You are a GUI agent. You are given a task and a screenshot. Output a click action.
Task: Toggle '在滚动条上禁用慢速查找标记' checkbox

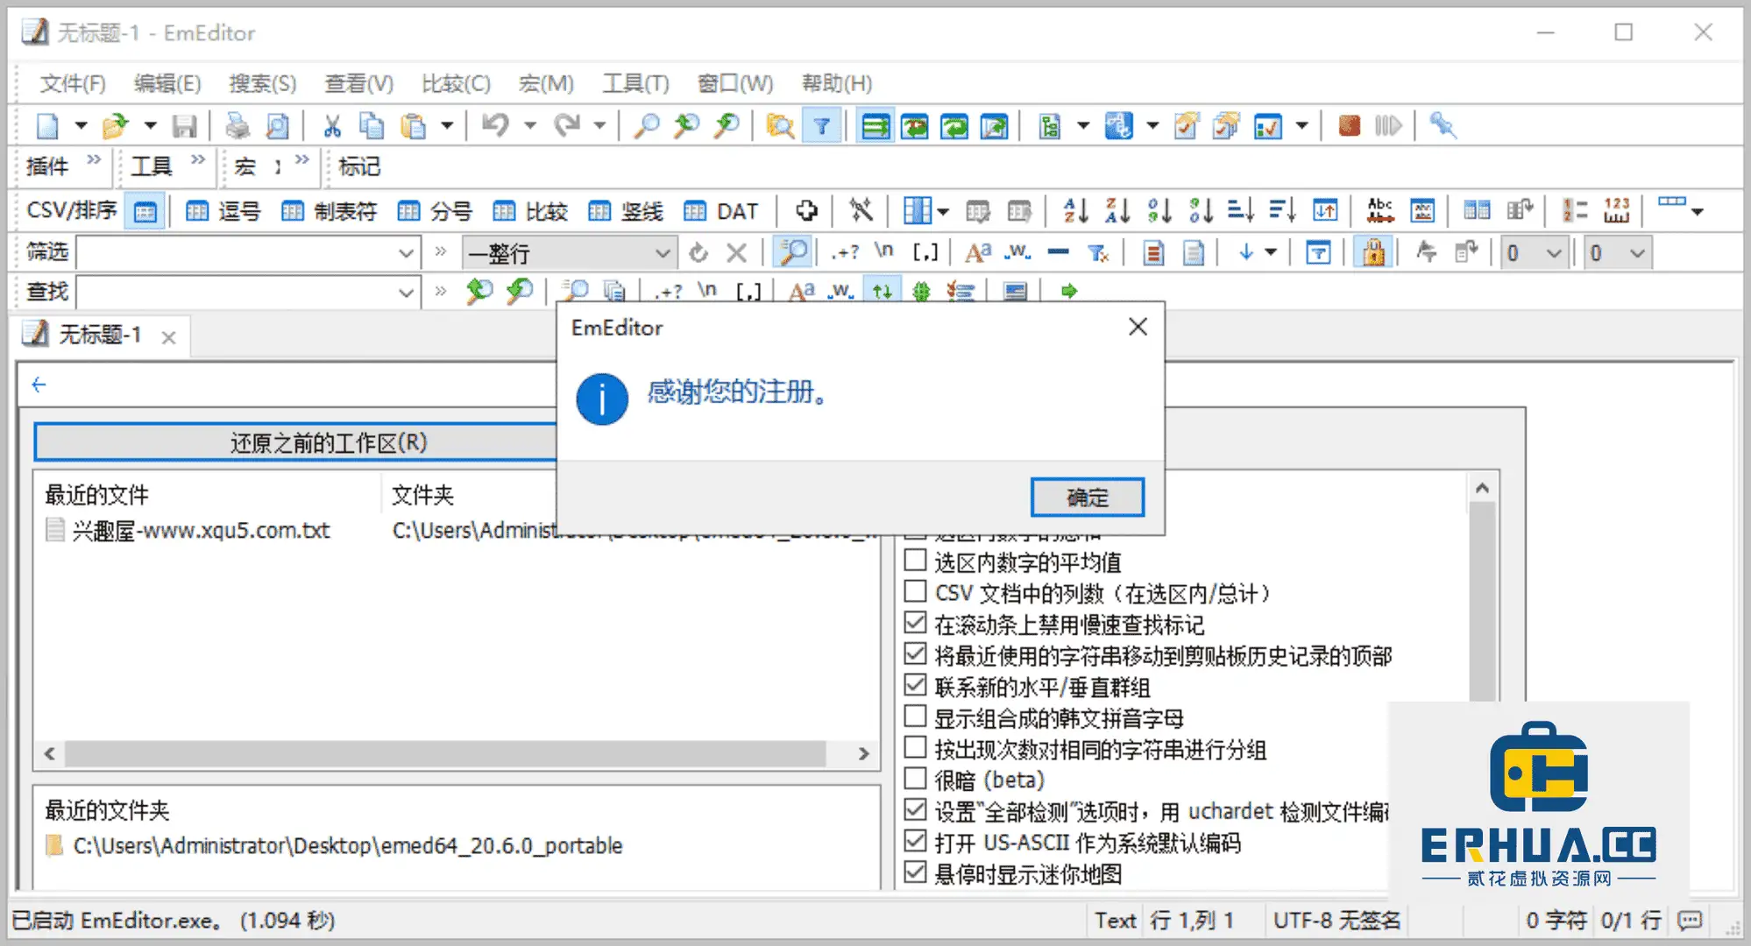(x=915, y=623)
